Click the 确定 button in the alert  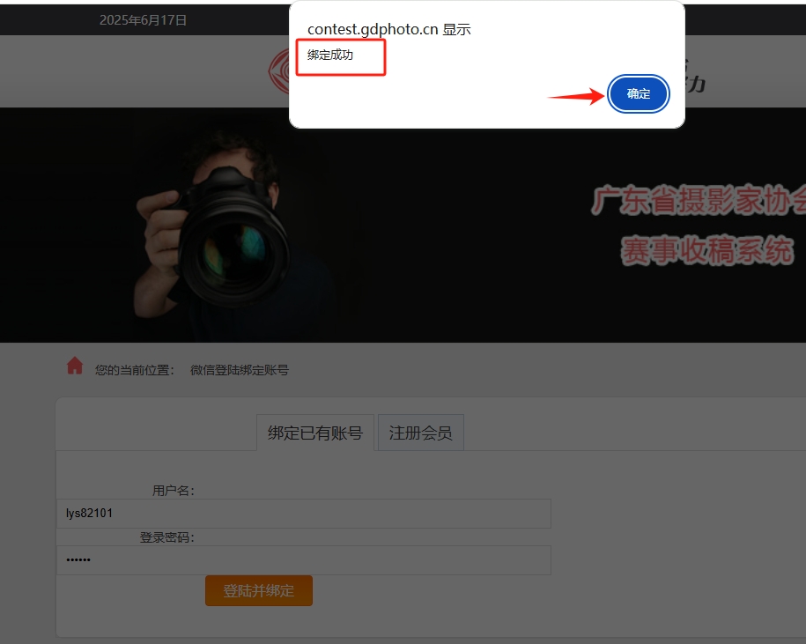tap(639, 94)
